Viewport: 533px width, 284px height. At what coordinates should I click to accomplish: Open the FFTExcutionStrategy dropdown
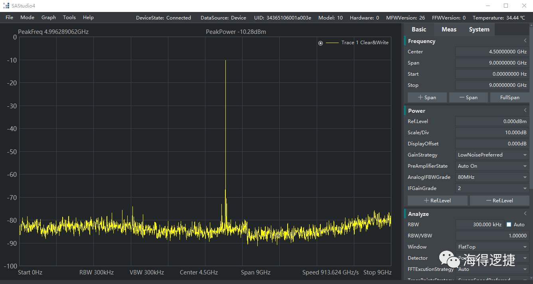click(492, 269)
